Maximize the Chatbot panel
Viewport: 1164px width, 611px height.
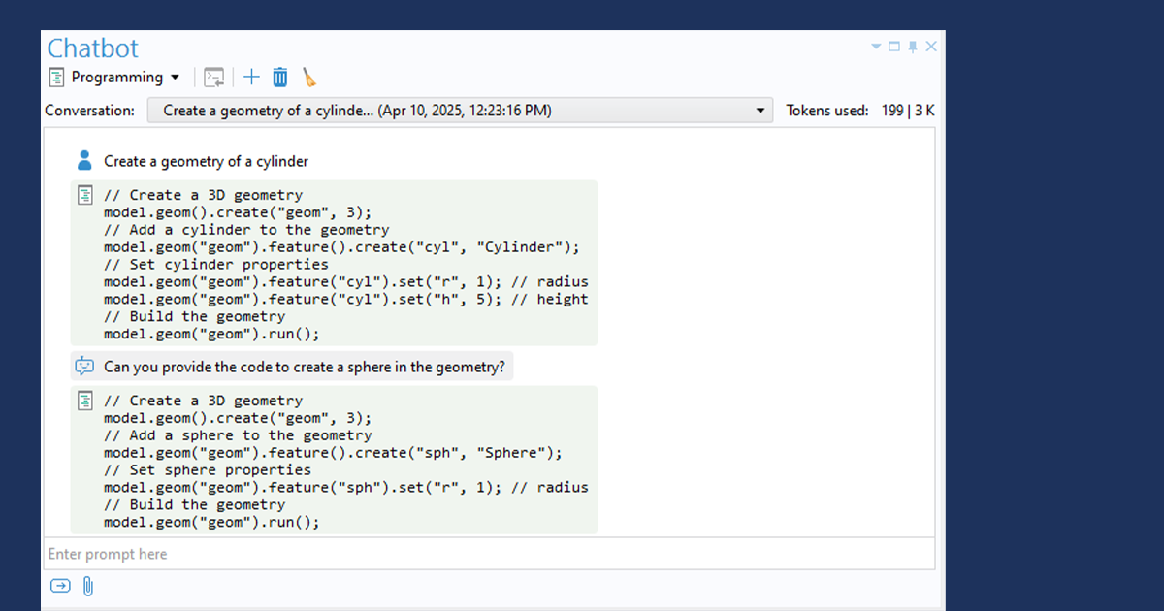pyautogui.click(x=894, y=47)
